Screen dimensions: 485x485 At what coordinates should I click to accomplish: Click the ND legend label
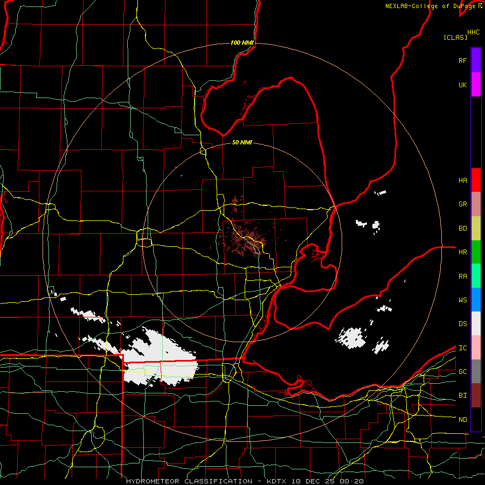point(462,420)
